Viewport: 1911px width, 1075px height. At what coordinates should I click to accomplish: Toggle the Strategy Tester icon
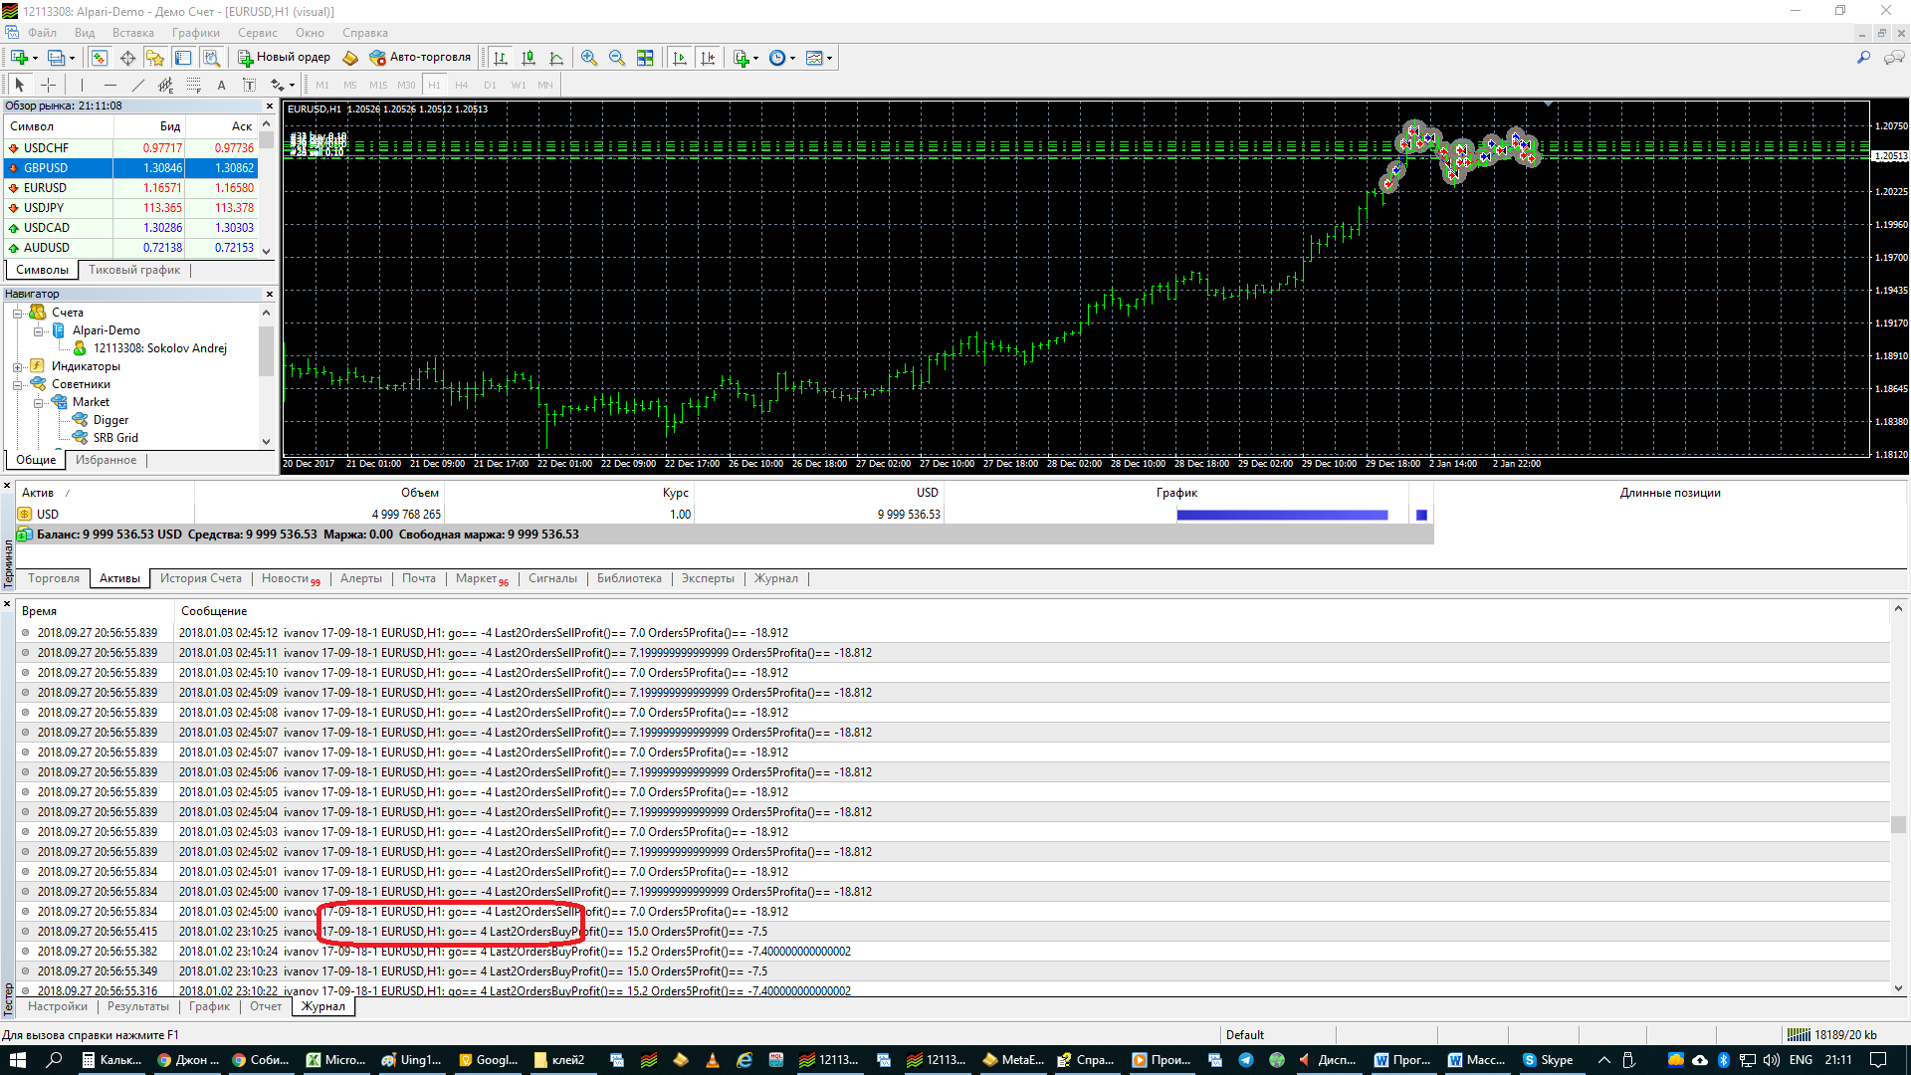point(211,58)
